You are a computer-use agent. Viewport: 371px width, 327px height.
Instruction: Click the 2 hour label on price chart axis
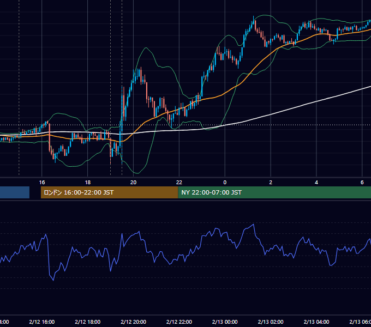[271, 183]
